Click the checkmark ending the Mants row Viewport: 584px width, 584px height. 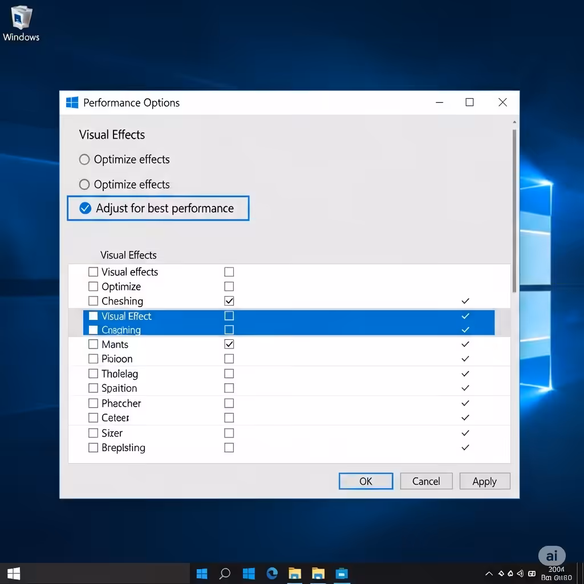click(465, 344)
